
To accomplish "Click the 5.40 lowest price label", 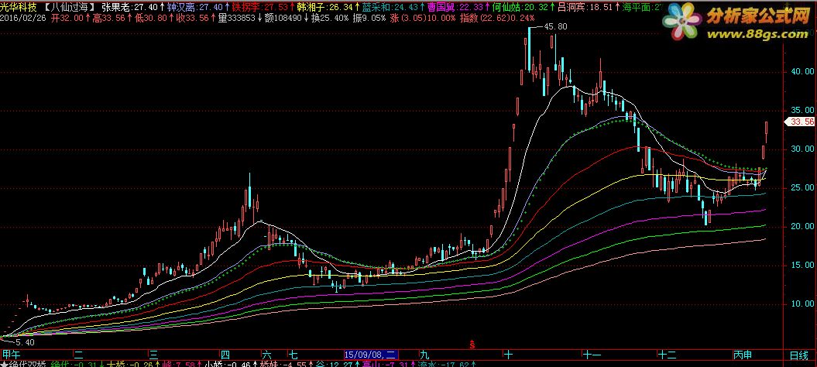I will [25, 342].
